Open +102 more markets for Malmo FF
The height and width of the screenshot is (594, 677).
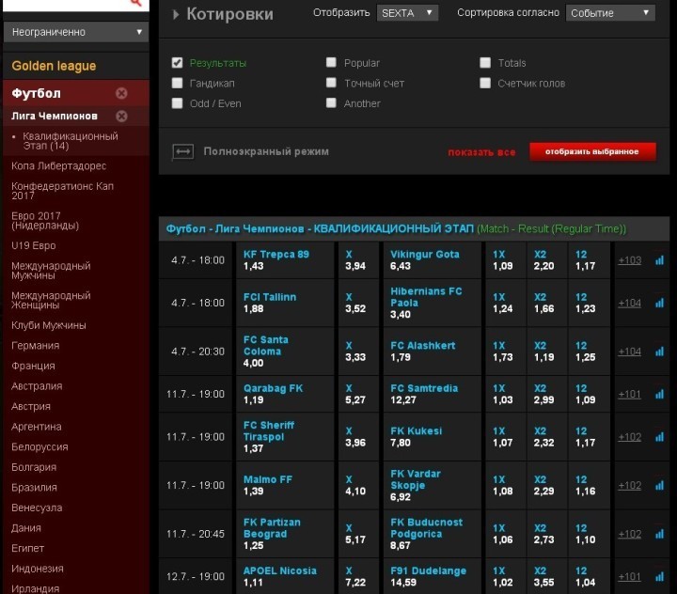click(x=629, y=485)
